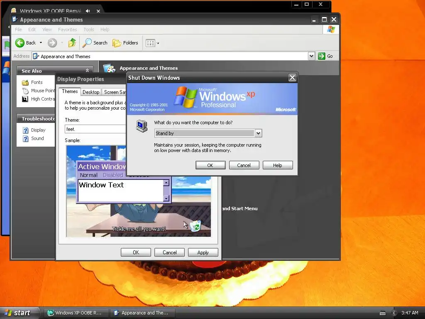This screenshot has height=319, width=425.
Task: Click the Up folder icon
Action: pos(72,43)
